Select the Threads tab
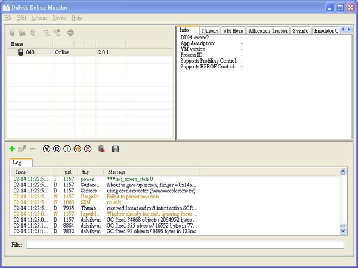Screen dimensions: 358x268 [209, 30]
